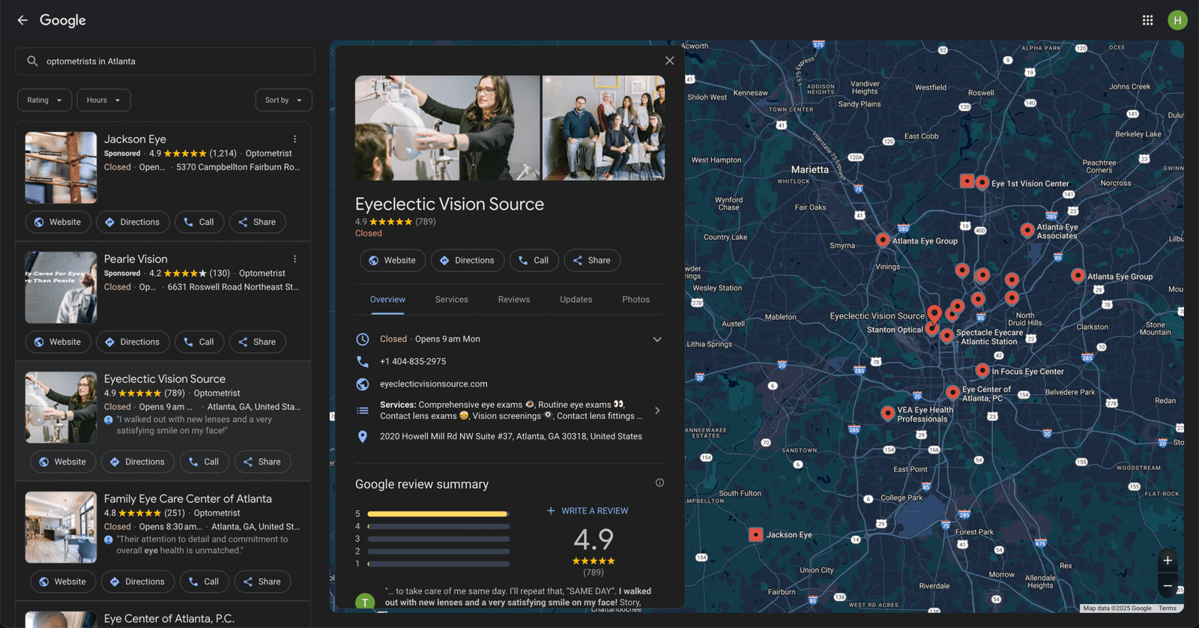Switch to the Services tab
The width and height of the screenshot is (1199, 628).
[452, 299]
